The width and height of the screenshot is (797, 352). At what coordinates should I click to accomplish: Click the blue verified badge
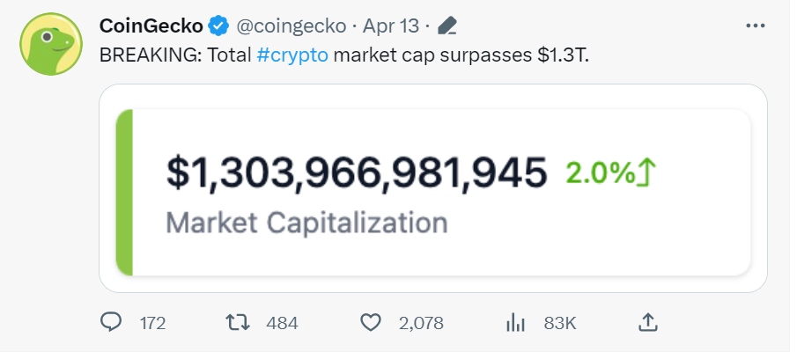point(219,26)
